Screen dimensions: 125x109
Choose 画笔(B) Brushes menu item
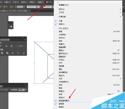coord(88,91)
